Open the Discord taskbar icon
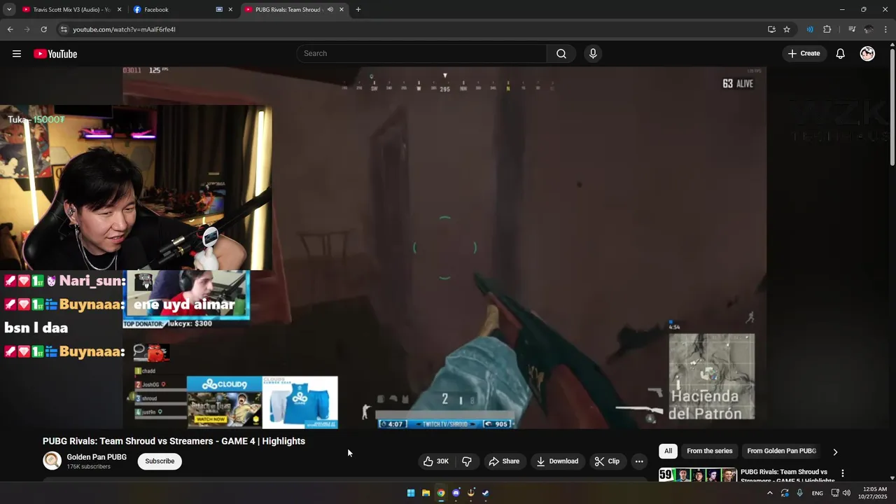This screenshot has height=504, width=896. tap(456, 493)
